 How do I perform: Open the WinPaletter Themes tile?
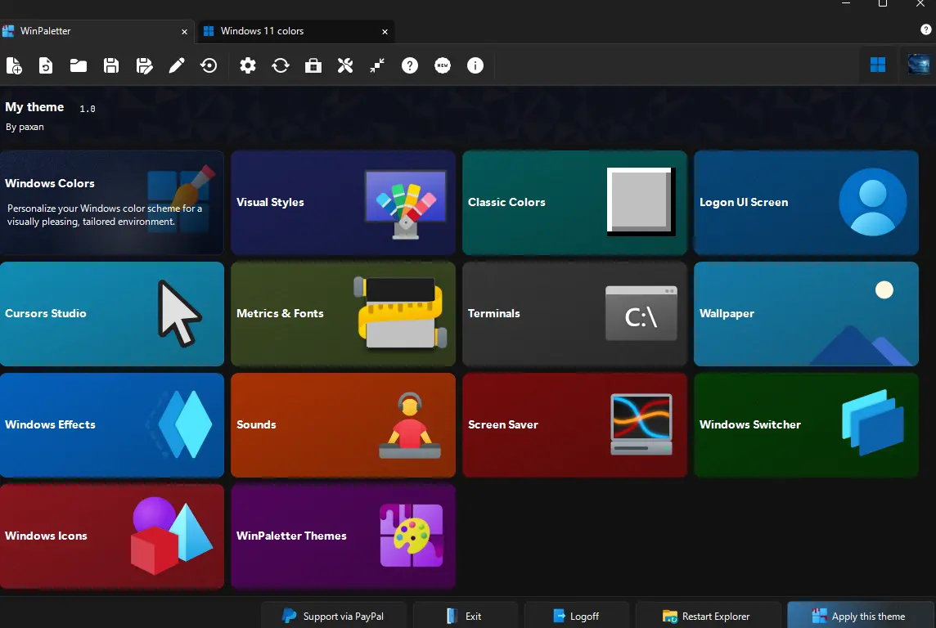[x=344, y=536]
